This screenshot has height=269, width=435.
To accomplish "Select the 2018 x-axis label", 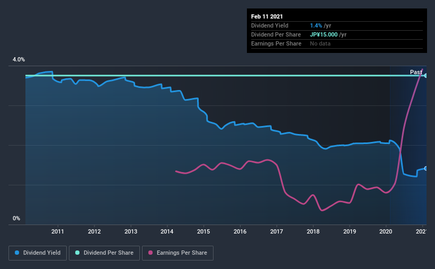I will (313, 231).
